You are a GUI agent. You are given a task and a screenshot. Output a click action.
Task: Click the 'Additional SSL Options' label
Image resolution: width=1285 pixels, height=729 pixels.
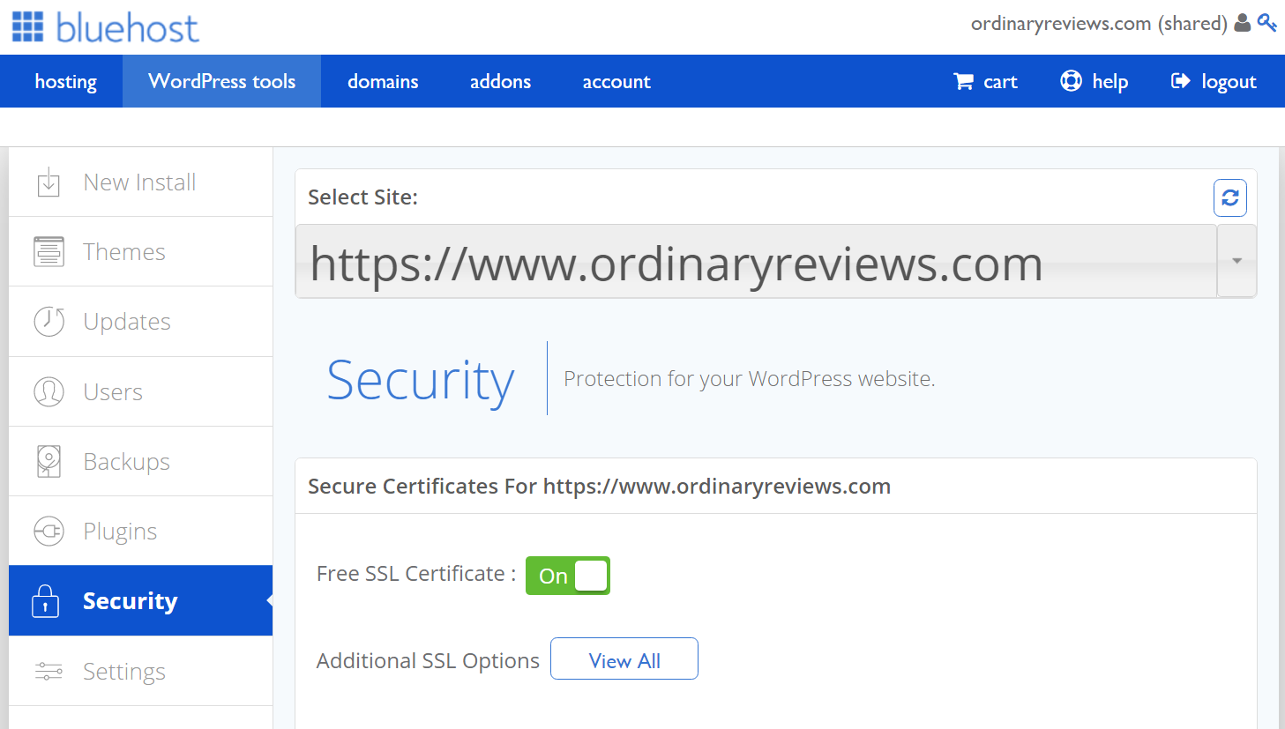(428, 661)
